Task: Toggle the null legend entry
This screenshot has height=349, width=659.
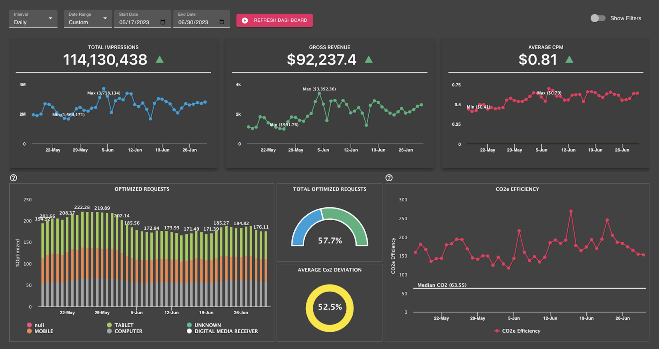Action: tap(35, 325)
